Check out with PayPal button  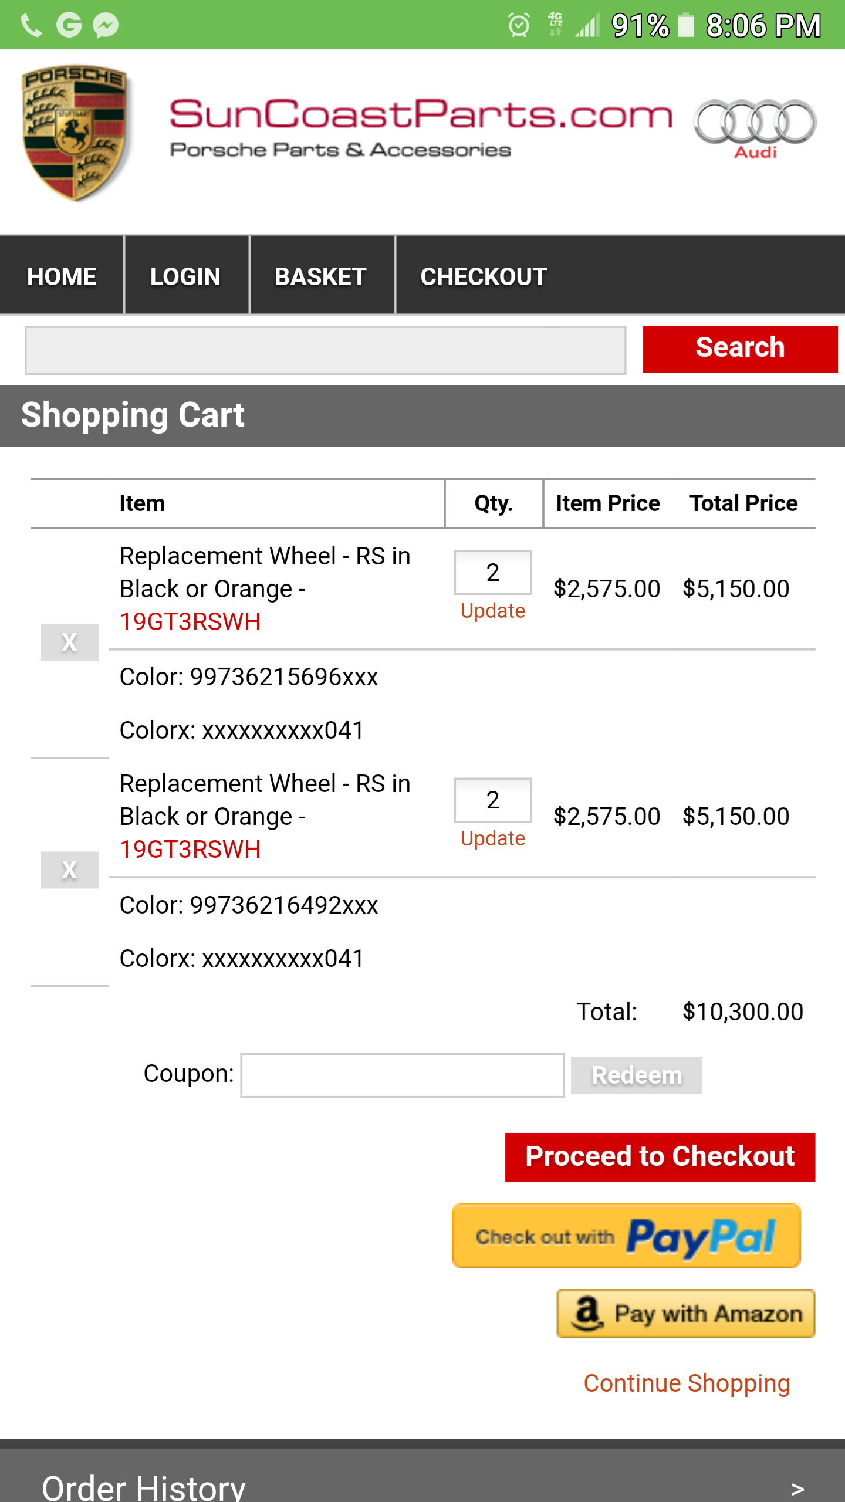(x=627, y=1236)
